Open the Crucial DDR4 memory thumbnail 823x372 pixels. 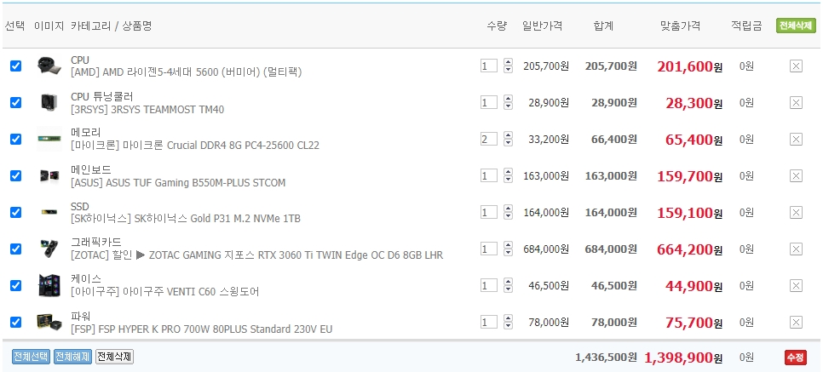pyautogui.click(x=49, y=139)
